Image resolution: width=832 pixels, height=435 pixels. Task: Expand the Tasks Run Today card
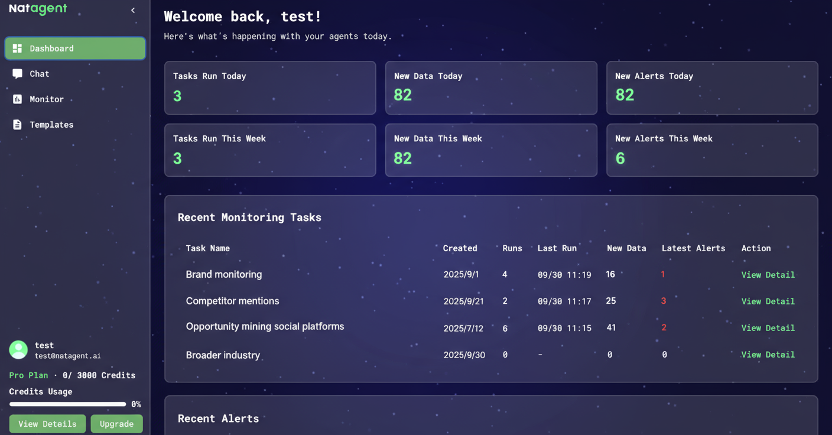pyautogui.click(x=270, y=87)
